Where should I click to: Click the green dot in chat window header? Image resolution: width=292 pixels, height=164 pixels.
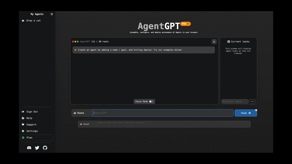click(x=78, y=42)
